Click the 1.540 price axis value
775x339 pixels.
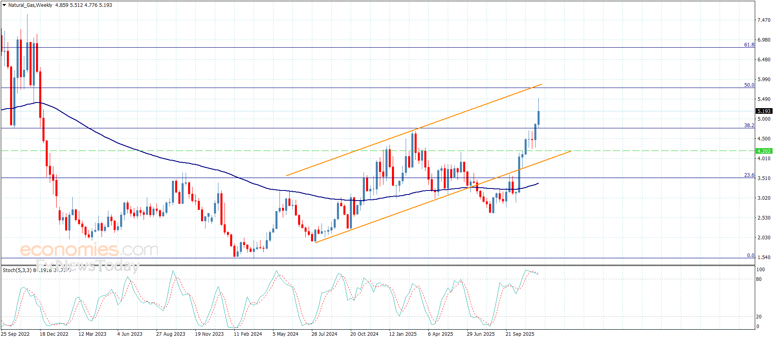coord(764,257)
